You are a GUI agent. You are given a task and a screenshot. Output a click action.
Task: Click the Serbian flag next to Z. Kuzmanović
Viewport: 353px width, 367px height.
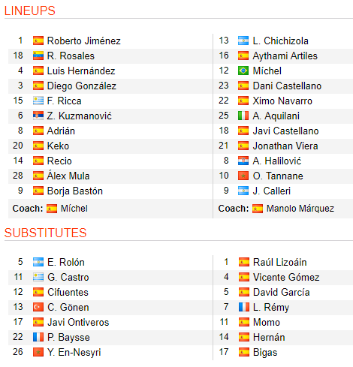click(38, 116)
